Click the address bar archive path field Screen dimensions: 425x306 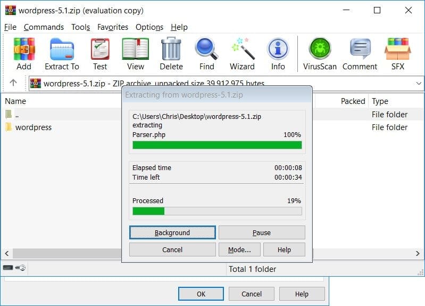226,83
